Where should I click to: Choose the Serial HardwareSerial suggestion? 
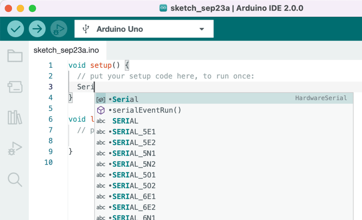tap(224, 99)
